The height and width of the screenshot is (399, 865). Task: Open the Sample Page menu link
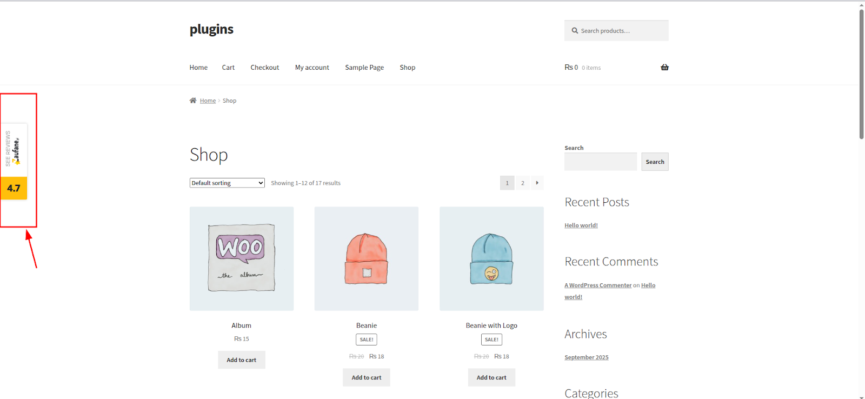364,68
